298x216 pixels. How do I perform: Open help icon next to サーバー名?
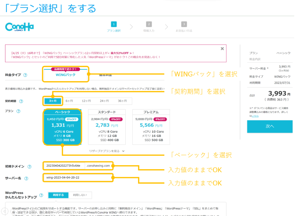pos(26,178)
